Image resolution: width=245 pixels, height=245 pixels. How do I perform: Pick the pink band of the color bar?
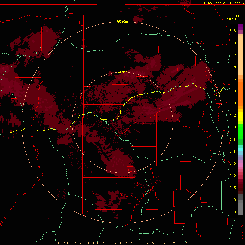pos(240,165)
